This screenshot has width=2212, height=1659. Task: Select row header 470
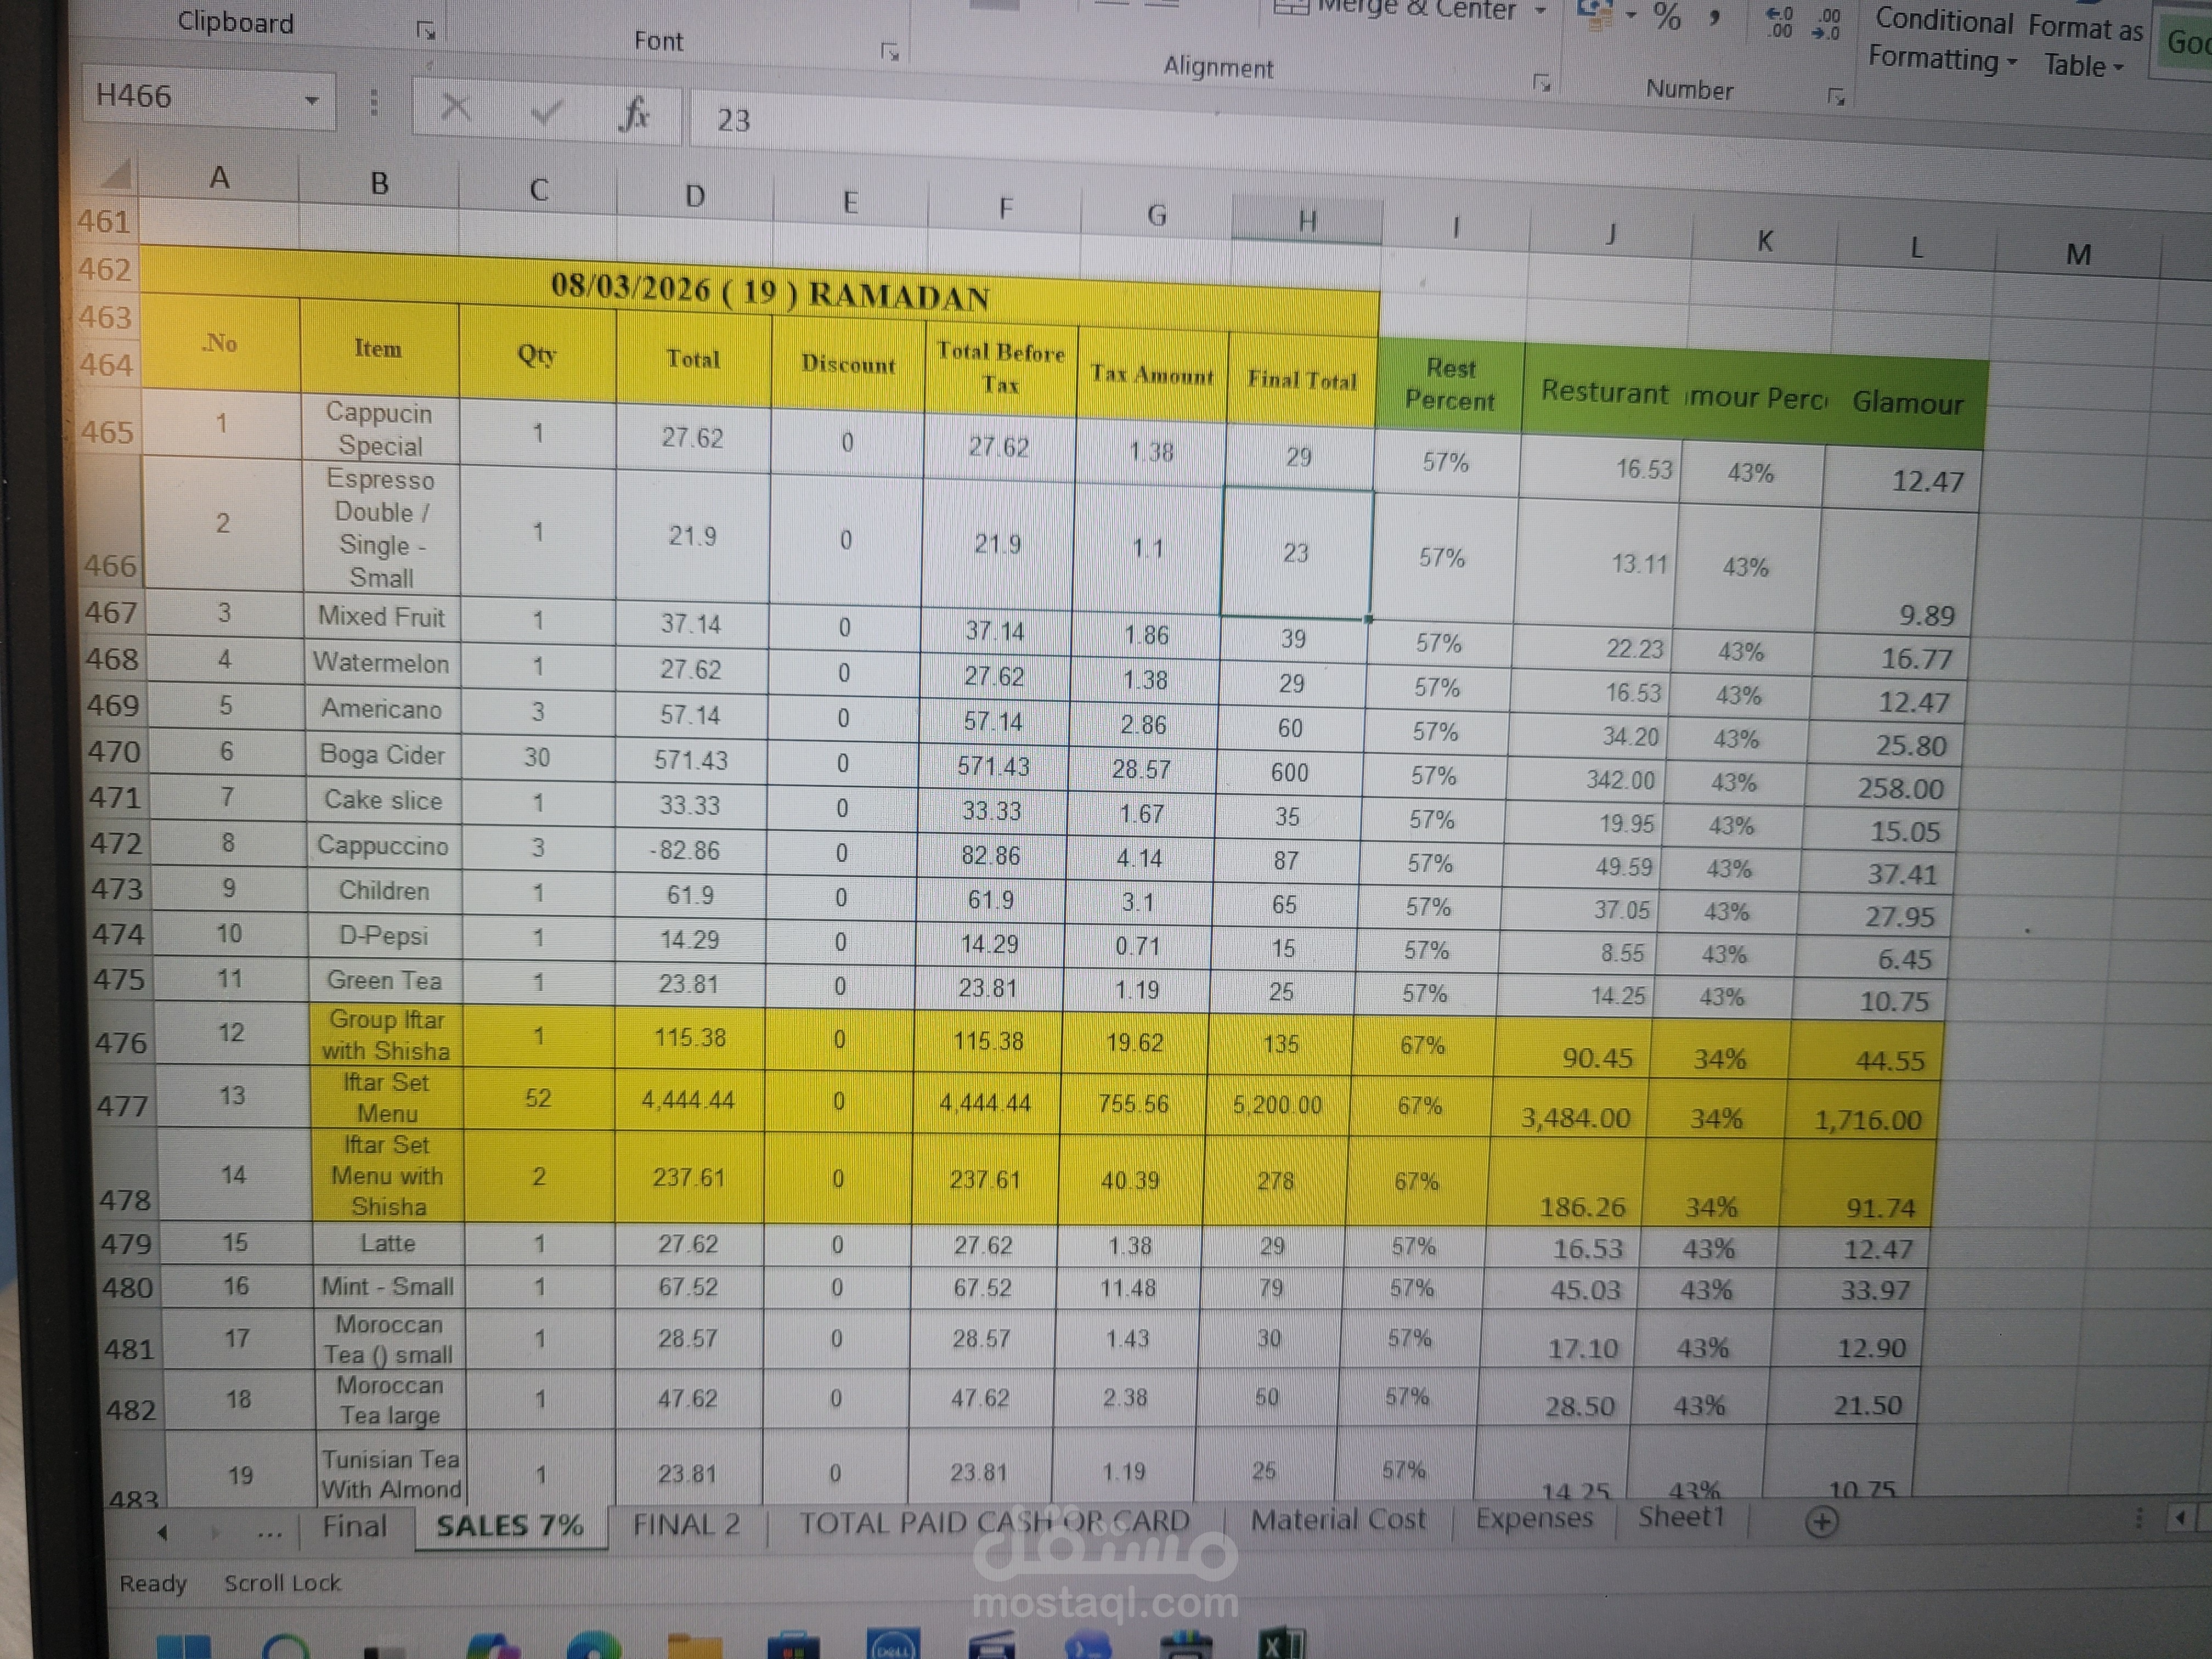tap(113, 752)
